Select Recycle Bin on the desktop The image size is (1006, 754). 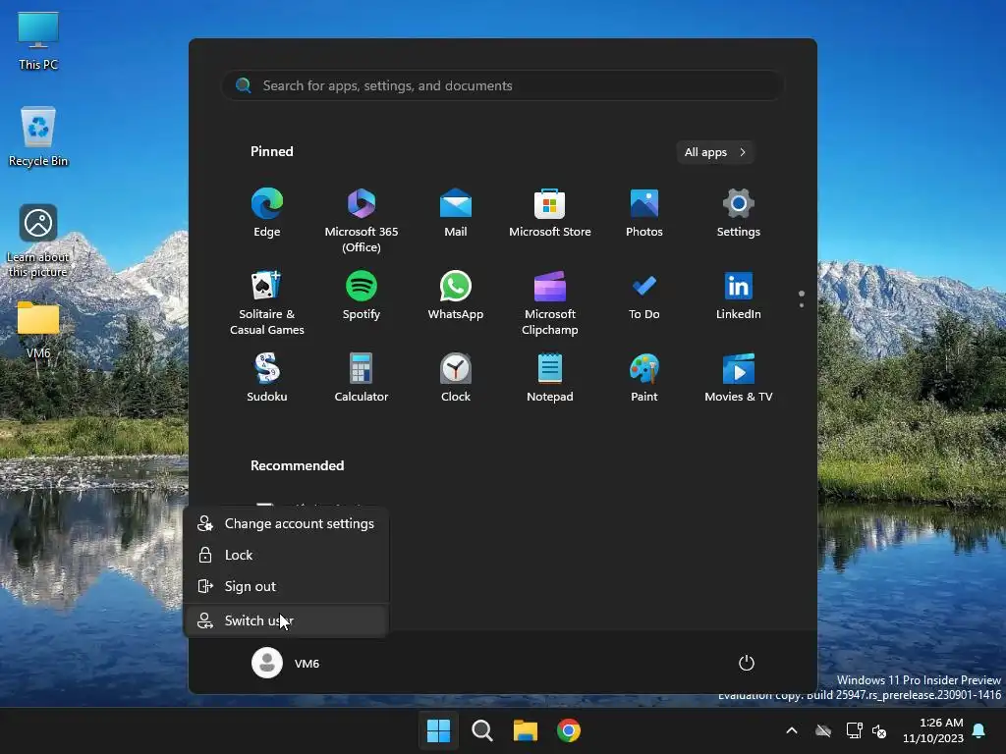(x=38, y=137)
